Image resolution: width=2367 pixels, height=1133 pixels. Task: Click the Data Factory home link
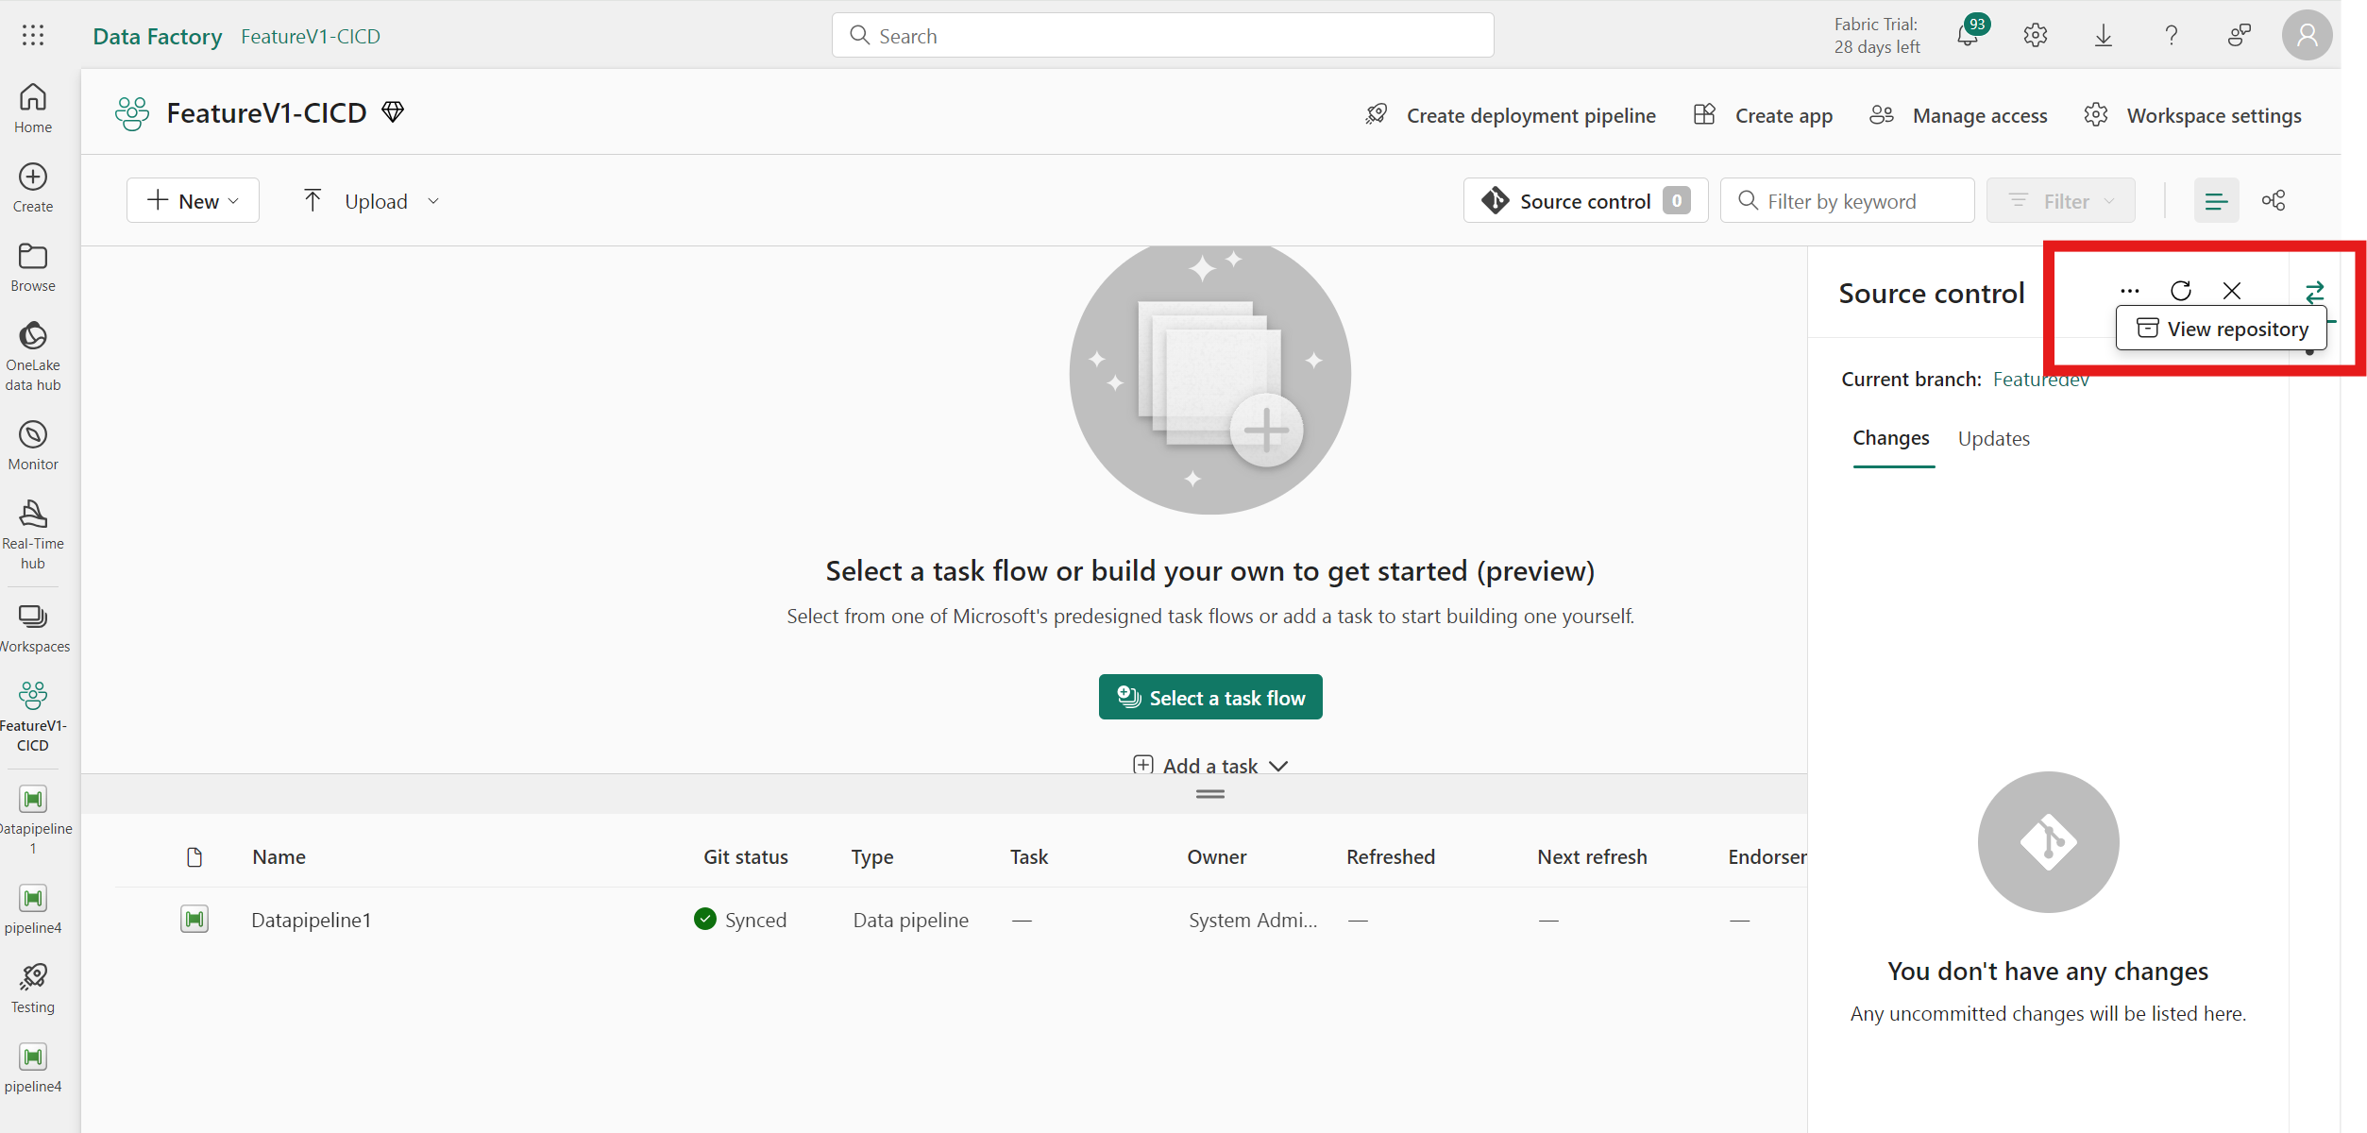click(x=158, y=36)
